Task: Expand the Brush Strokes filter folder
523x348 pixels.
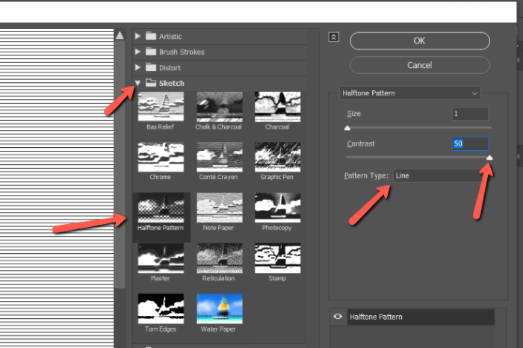Action: pyautogui.click(x=138, y=52)
